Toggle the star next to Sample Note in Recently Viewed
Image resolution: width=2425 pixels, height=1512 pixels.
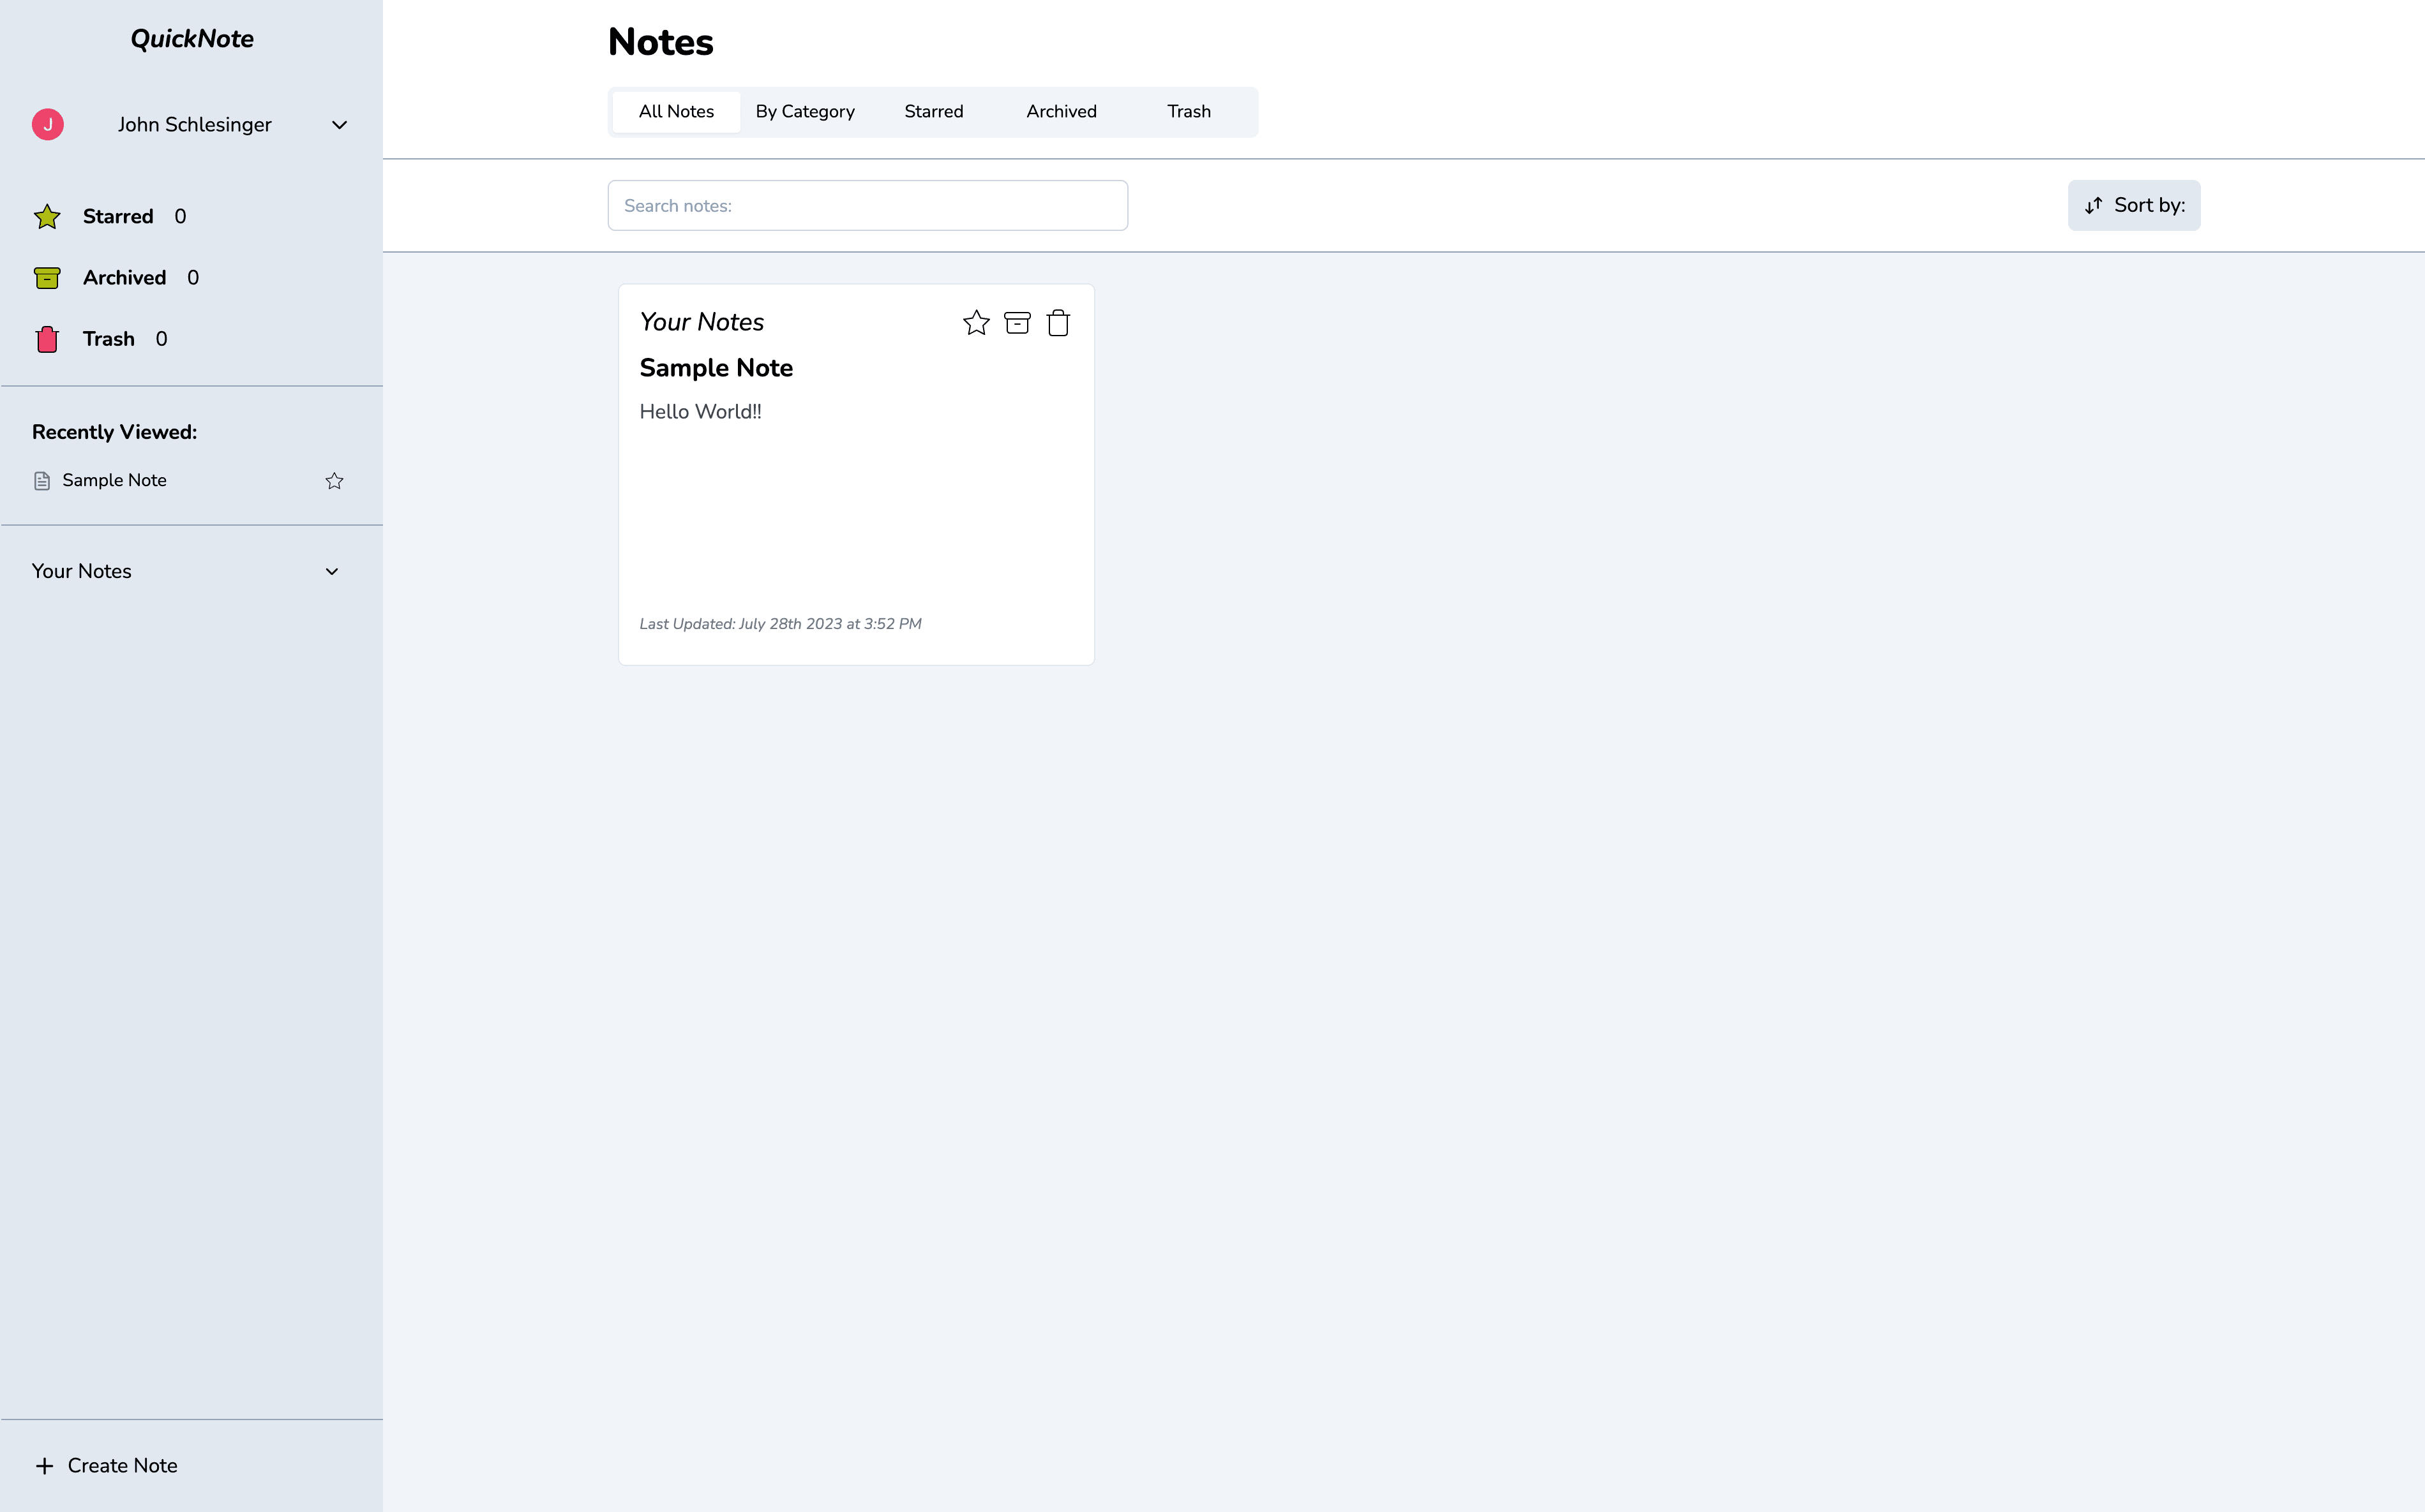pyautogui.click(x=334, y=480)
